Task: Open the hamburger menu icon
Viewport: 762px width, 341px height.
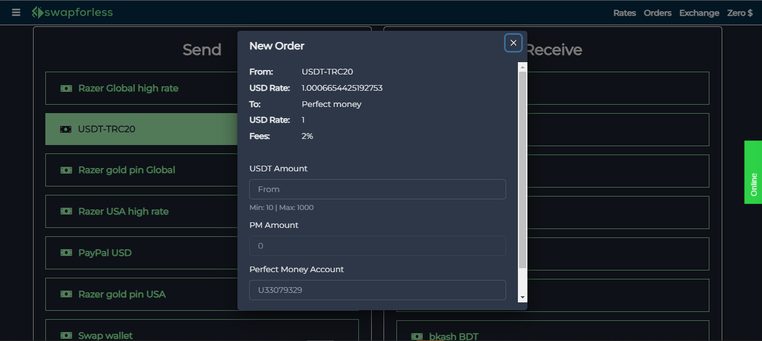Action: [x=16, y=12]
